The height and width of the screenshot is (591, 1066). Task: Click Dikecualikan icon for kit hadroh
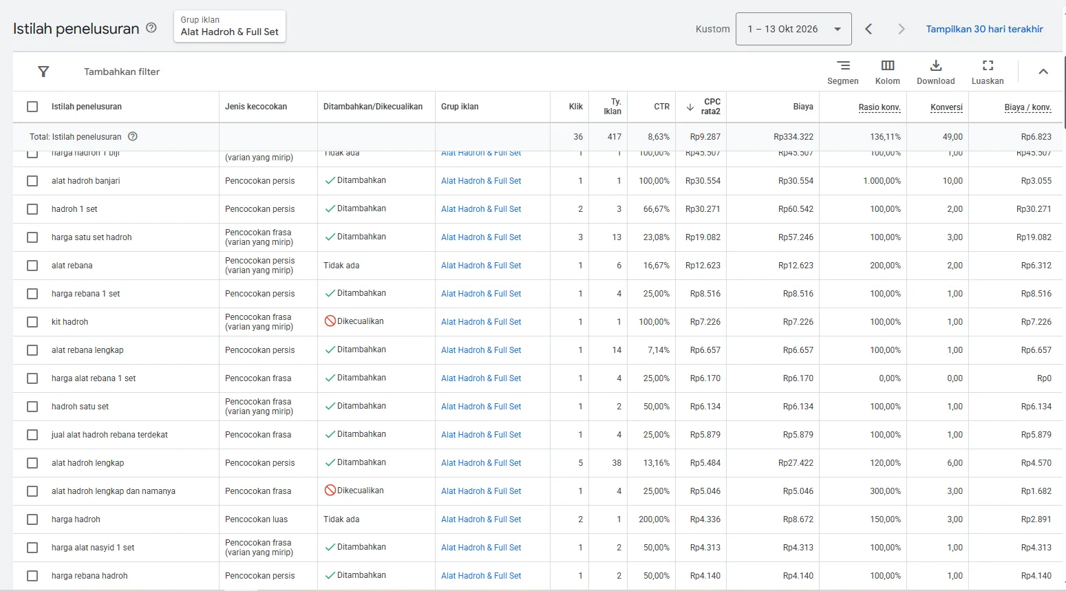(x=330, y=321)
